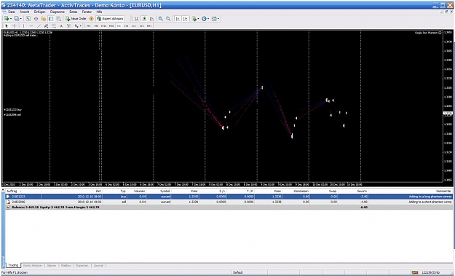Expand the new chart dropdown arrow
The image size is (455, 276).
11,19
